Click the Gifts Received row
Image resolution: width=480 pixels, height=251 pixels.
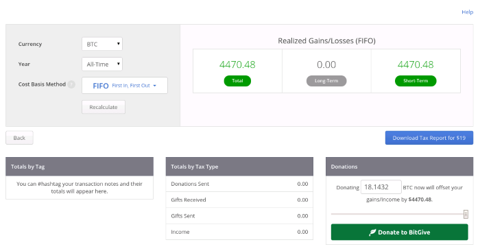pos(239,200)
